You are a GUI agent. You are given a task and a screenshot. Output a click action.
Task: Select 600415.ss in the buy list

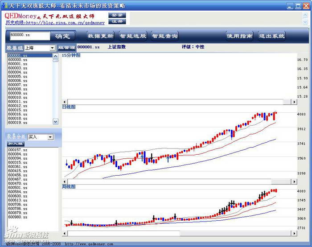coord(33,171)
